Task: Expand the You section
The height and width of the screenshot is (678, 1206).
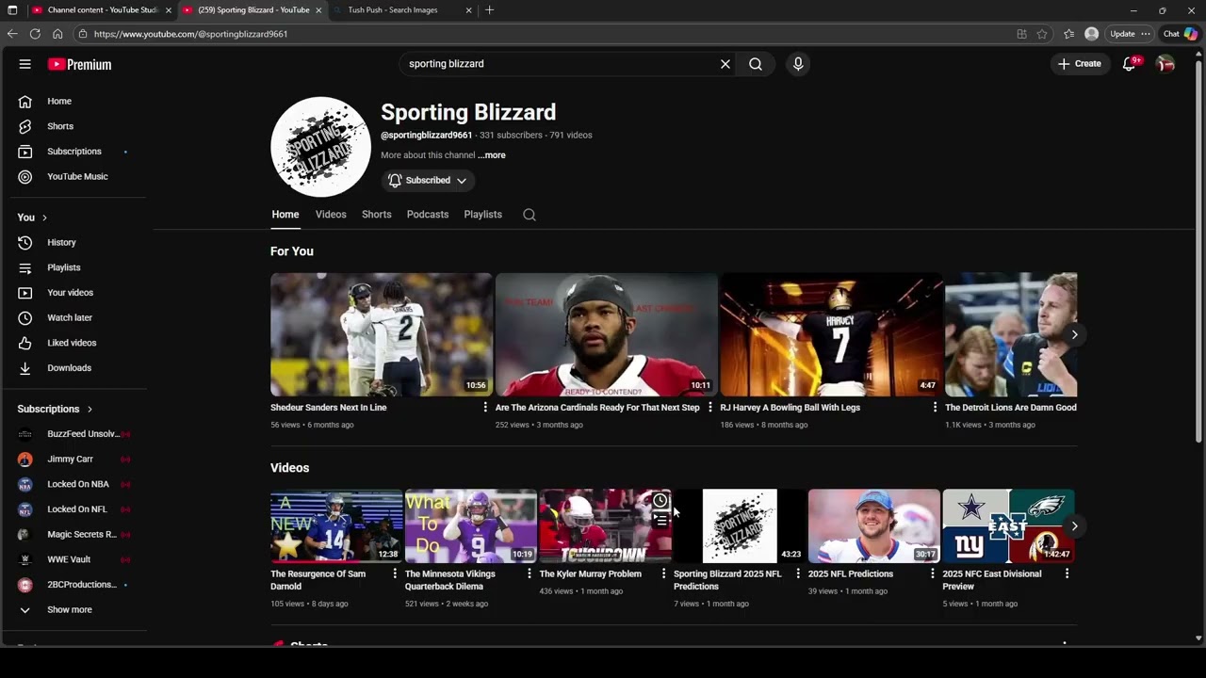Action: coord(32,218)
